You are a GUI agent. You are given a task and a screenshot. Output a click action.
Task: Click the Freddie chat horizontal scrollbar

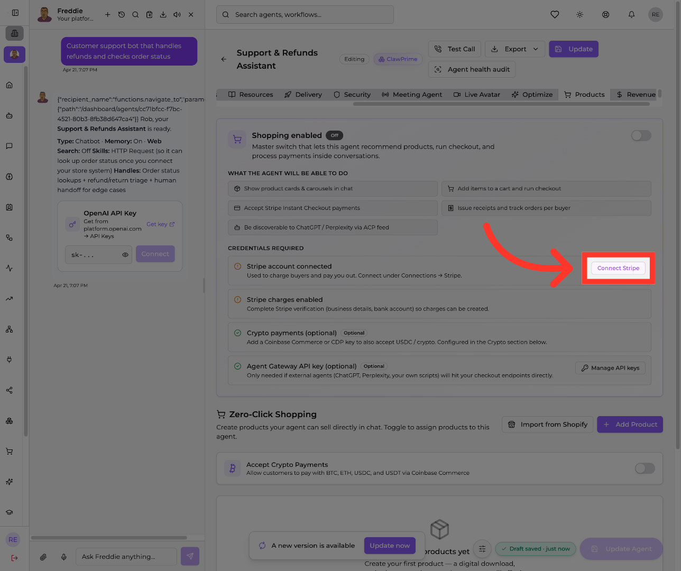point(109,538)
